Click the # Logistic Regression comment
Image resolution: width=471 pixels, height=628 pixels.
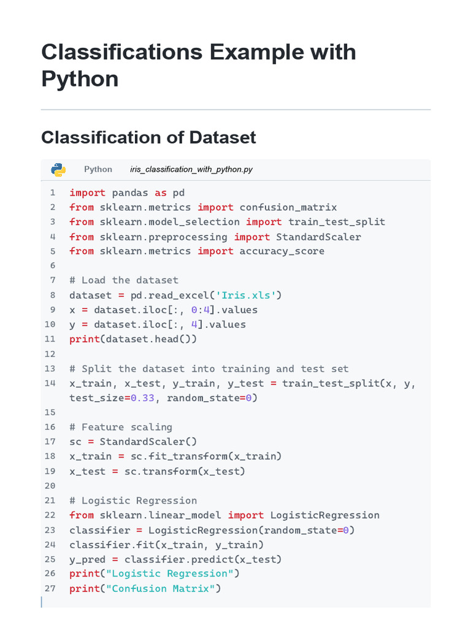click(133, 500)
